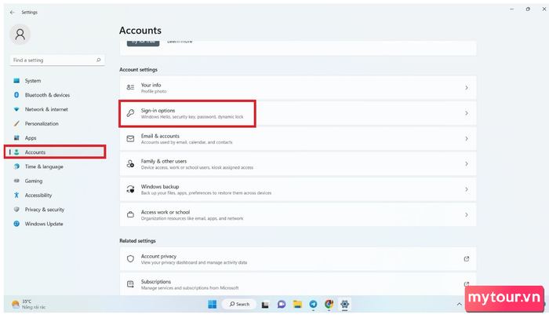Select Personalization in the sidebar
The image size is (549, 318).
pyautogui.click(x=56, y=124)
